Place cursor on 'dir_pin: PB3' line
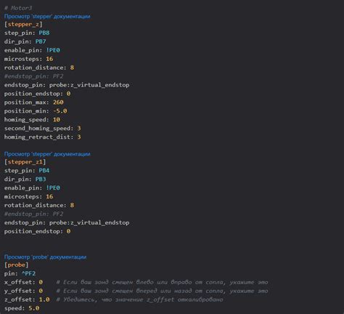 point(25,179)
